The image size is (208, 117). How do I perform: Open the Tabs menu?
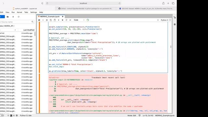pos(26,12)
